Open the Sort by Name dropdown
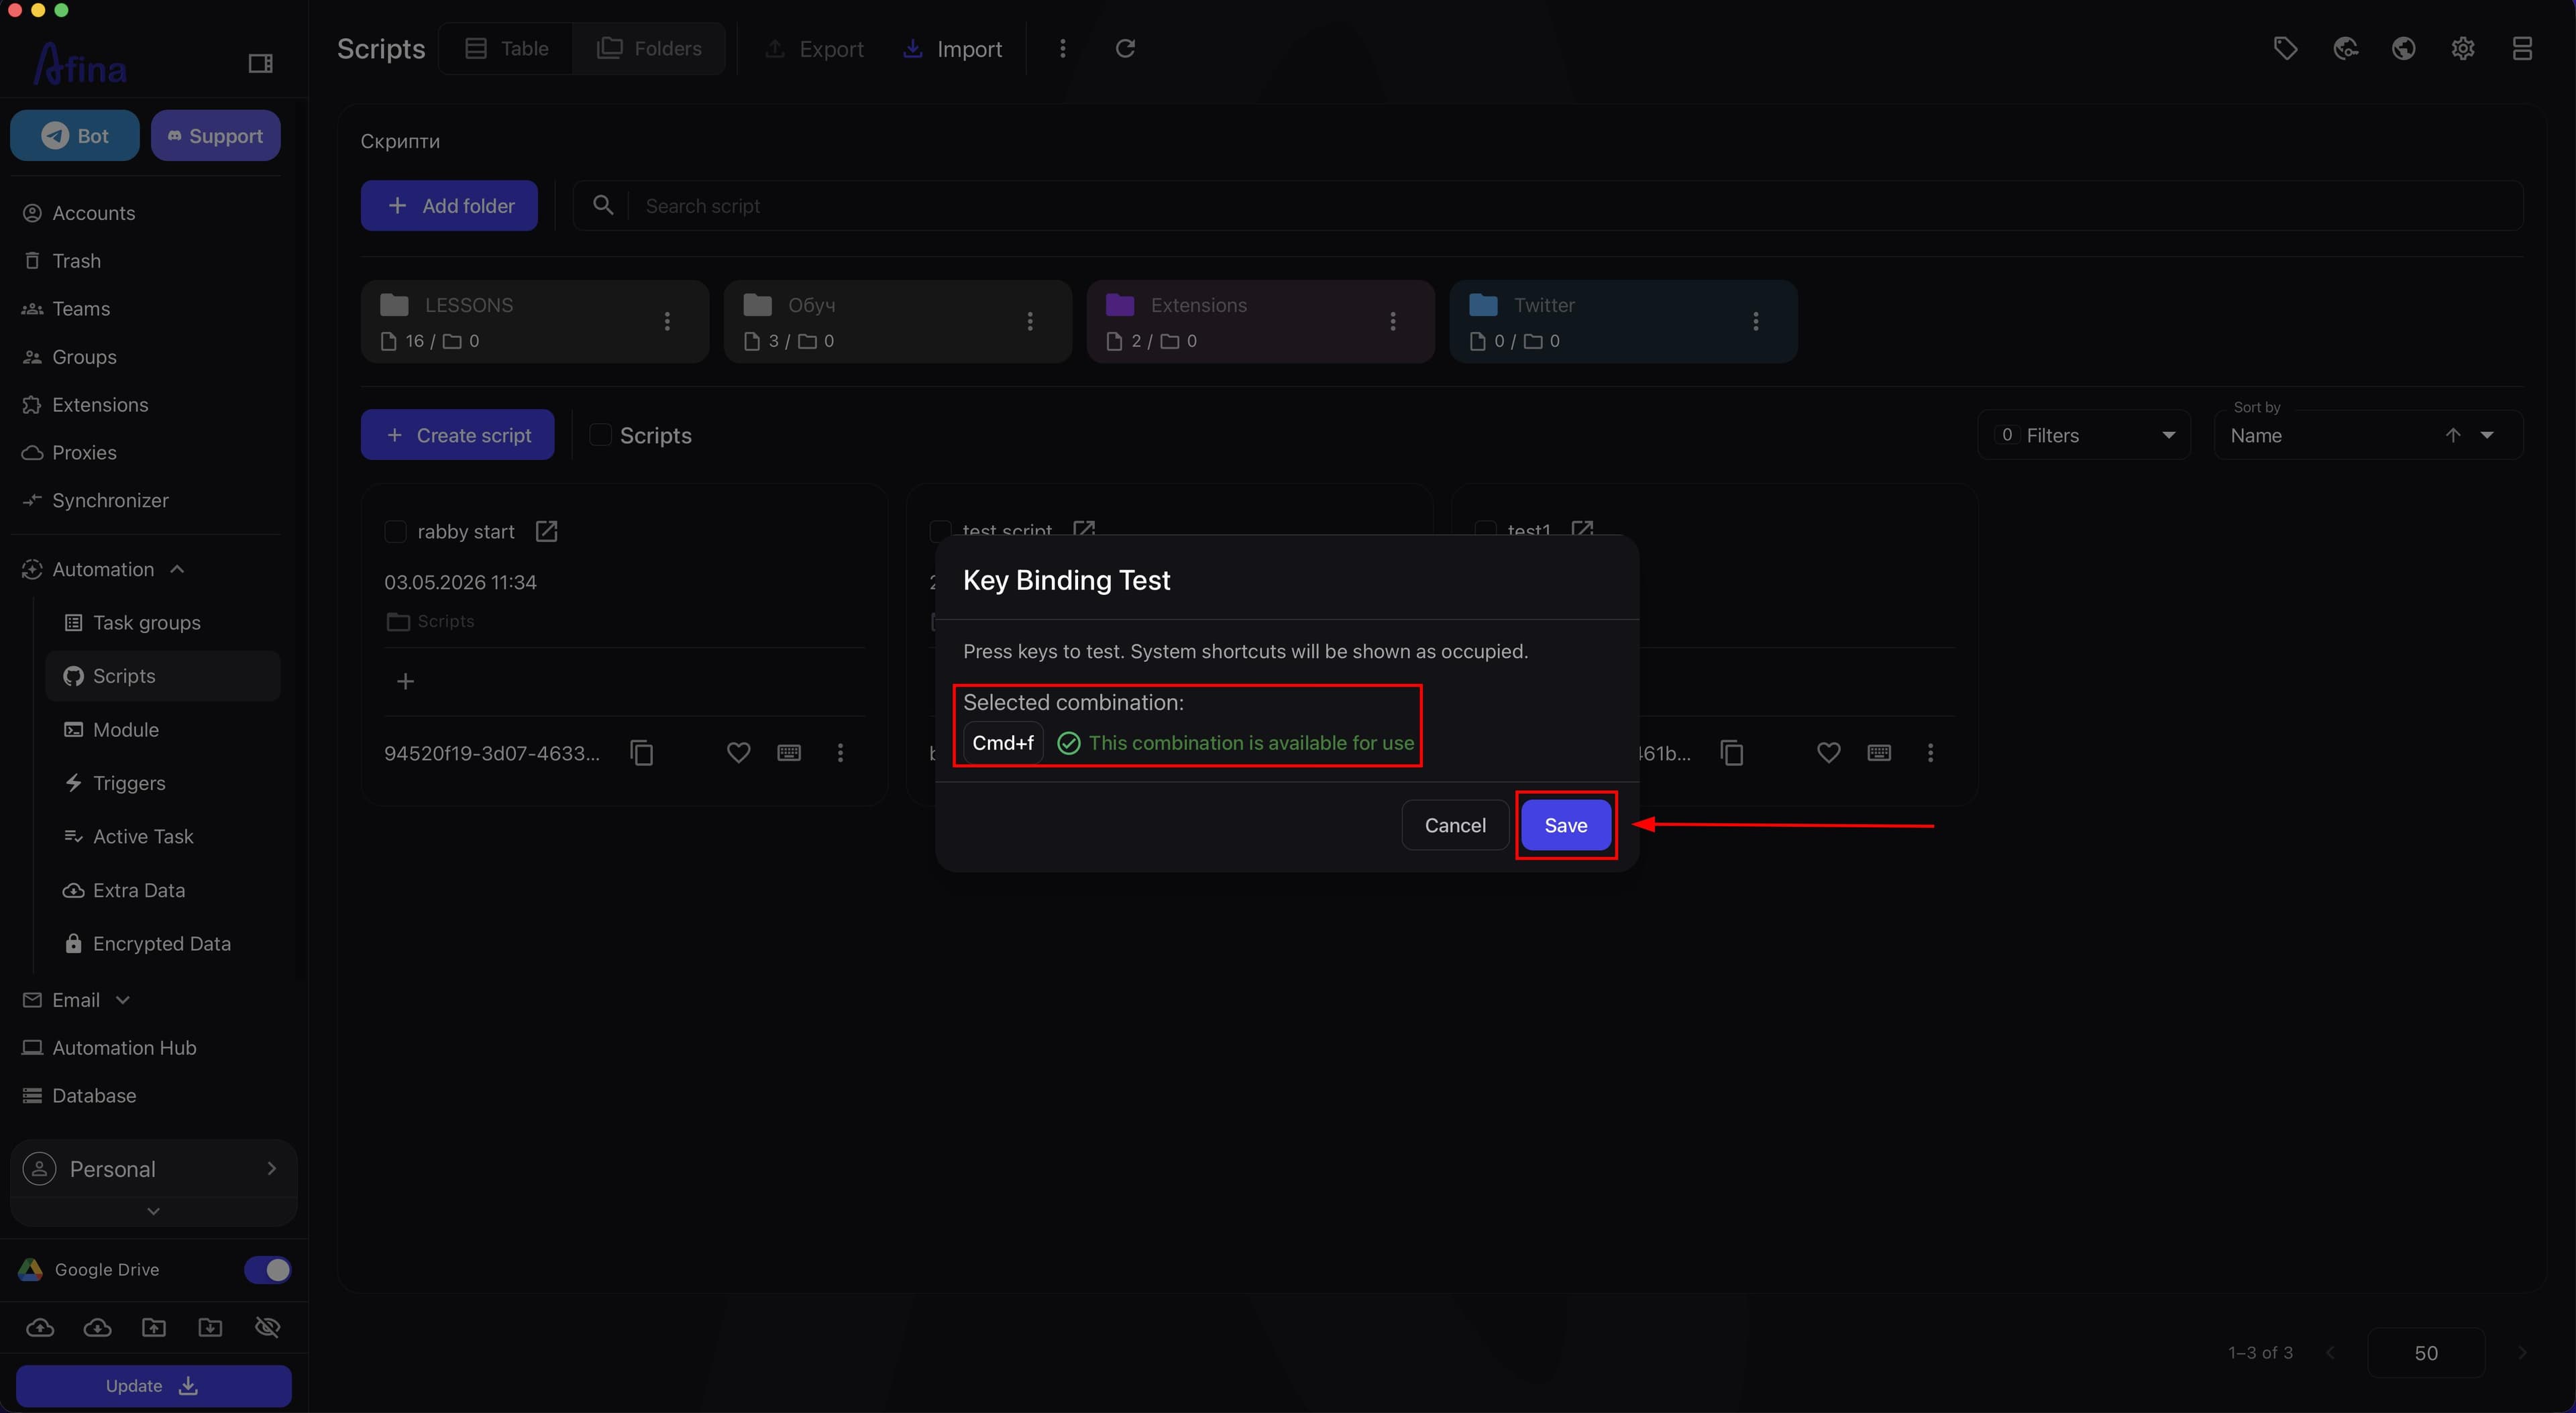This screenshot has height=1413, width=2576. coord(2368,435)
